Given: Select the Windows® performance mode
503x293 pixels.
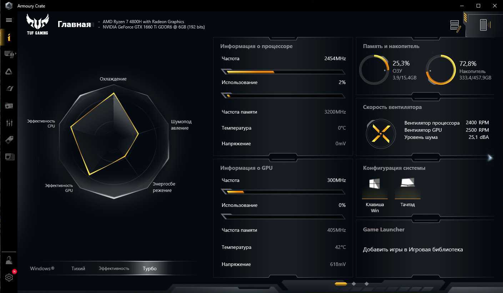Looking at the screenshot, I should point(42,268).
